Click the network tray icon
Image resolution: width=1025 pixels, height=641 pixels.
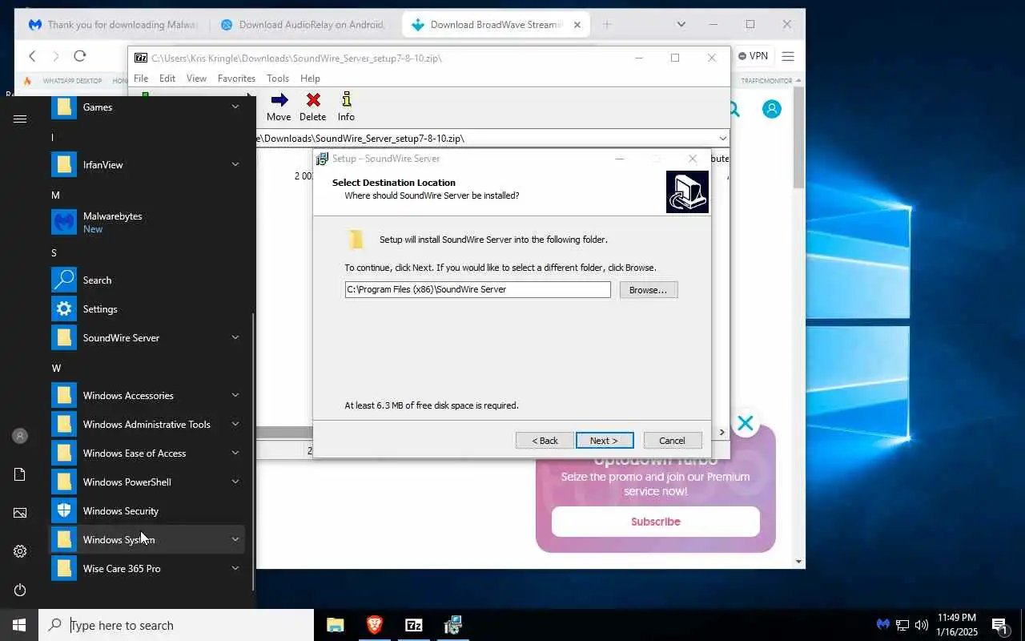tap(902, 625)
